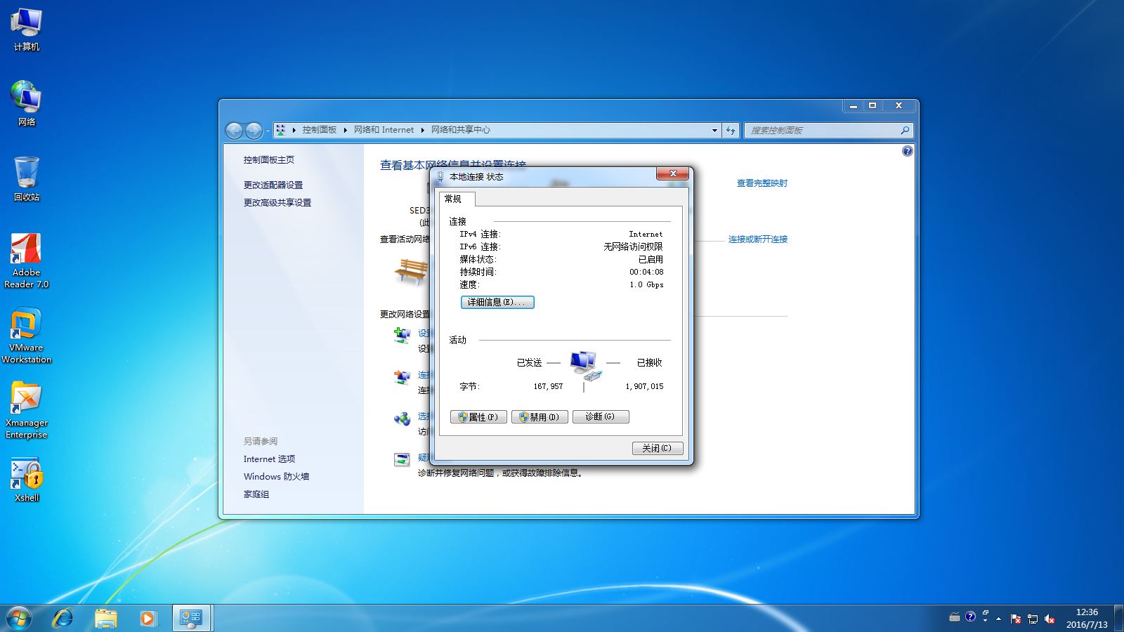Image resolution: width=1124 pixels, height=632 pixels.
Task: Click the 详细信息(E)... button
Action: pos(497,302)
